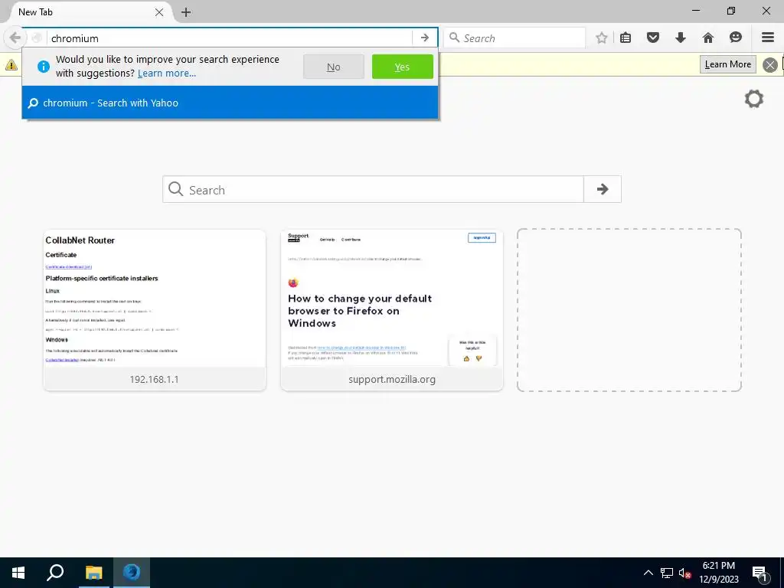
Task: Show bookmarks list icon
Action: click(x=626, y=38)
